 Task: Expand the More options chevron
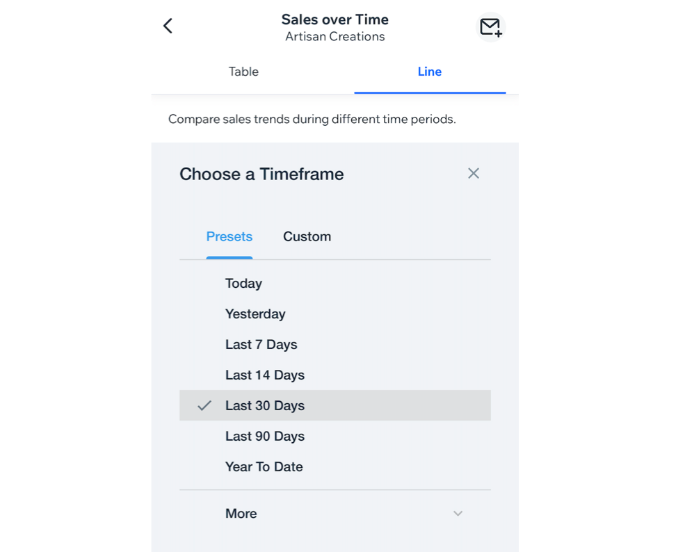458,514
